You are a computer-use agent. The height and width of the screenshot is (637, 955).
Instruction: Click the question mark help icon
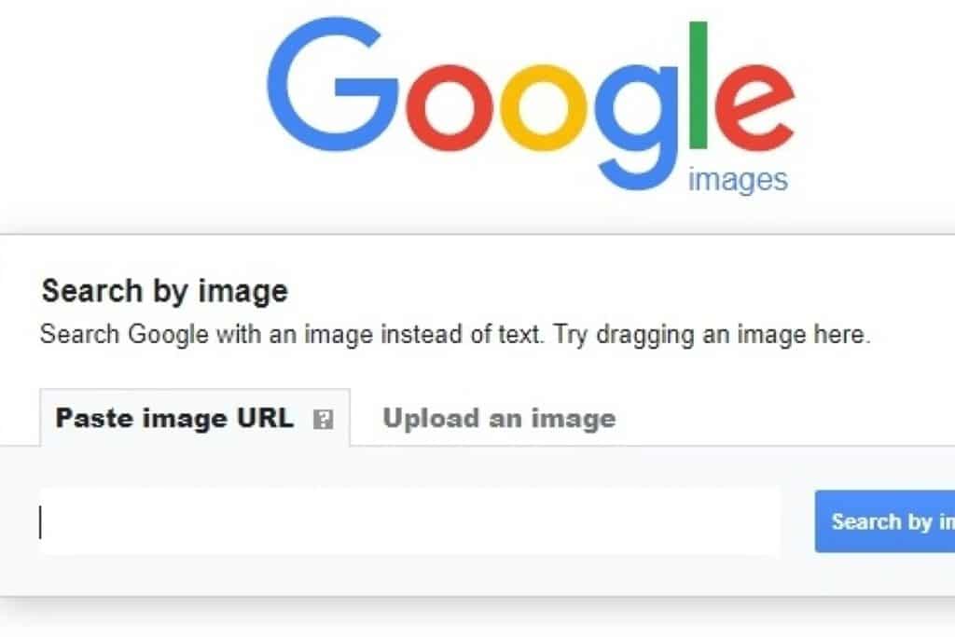(323, 420)
